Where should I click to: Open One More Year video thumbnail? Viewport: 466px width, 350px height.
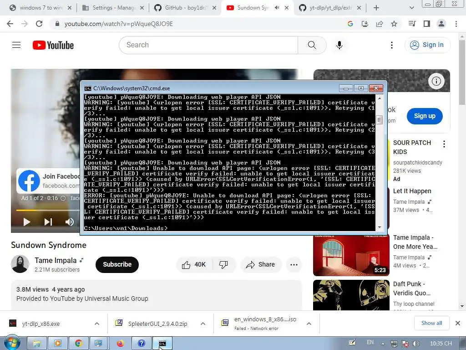(351, 256)
